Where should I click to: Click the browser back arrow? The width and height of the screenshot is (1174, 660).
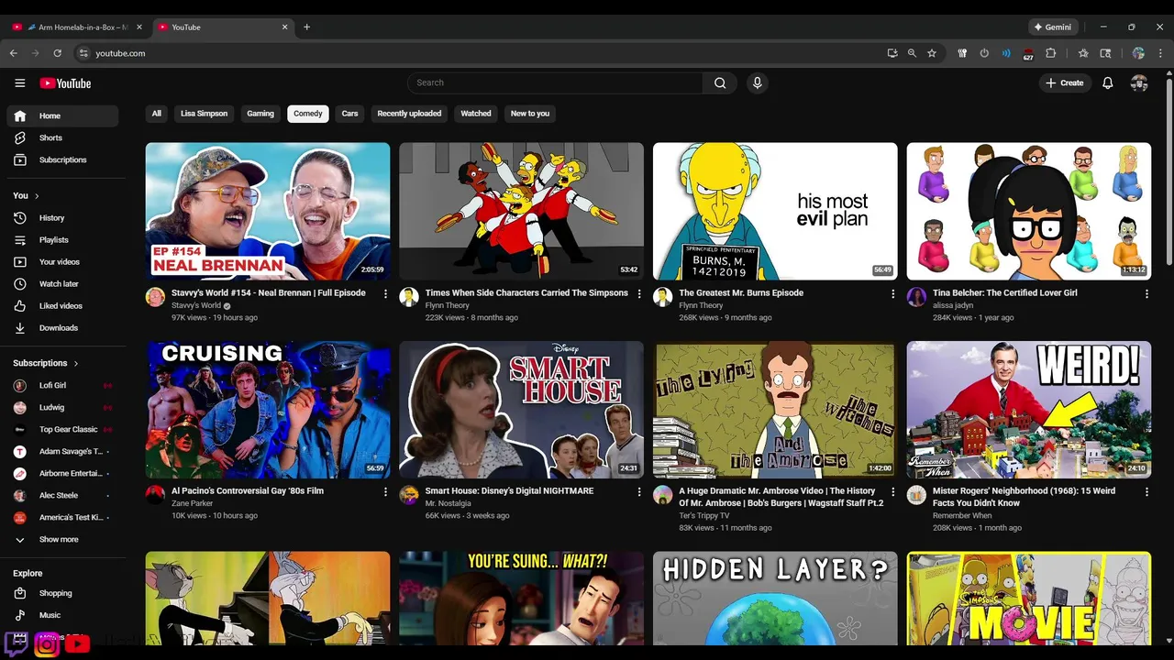click(14, 53)
